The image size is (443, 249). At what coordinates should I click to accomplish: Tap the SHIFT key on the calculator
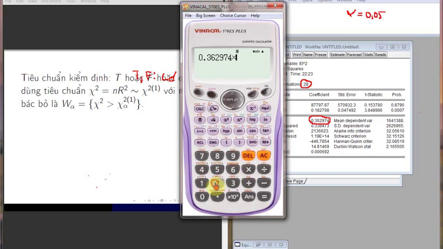[199, 92]
